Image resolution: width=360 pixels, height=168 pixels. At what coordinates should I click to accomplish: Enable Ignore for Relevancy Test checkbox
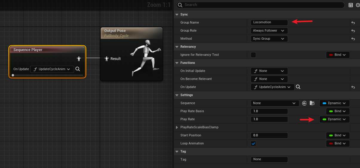click(253, 55)
